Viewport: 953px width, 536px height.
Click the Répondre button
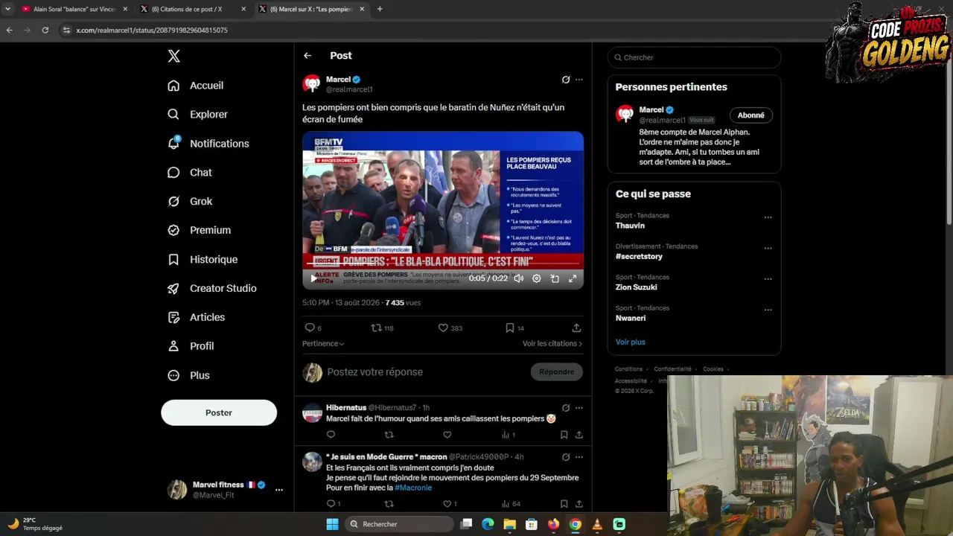pyautogui.click(x=557, y=372)
